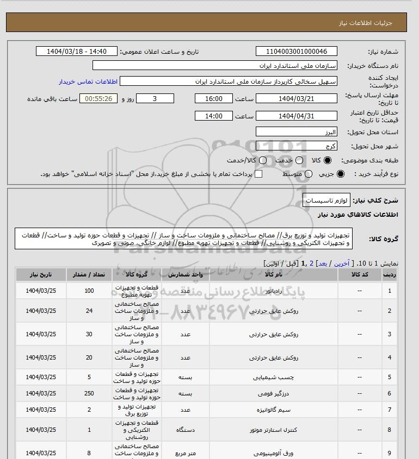
Task: Click the درزگیر فومی item name
Action: coord(274,394)
